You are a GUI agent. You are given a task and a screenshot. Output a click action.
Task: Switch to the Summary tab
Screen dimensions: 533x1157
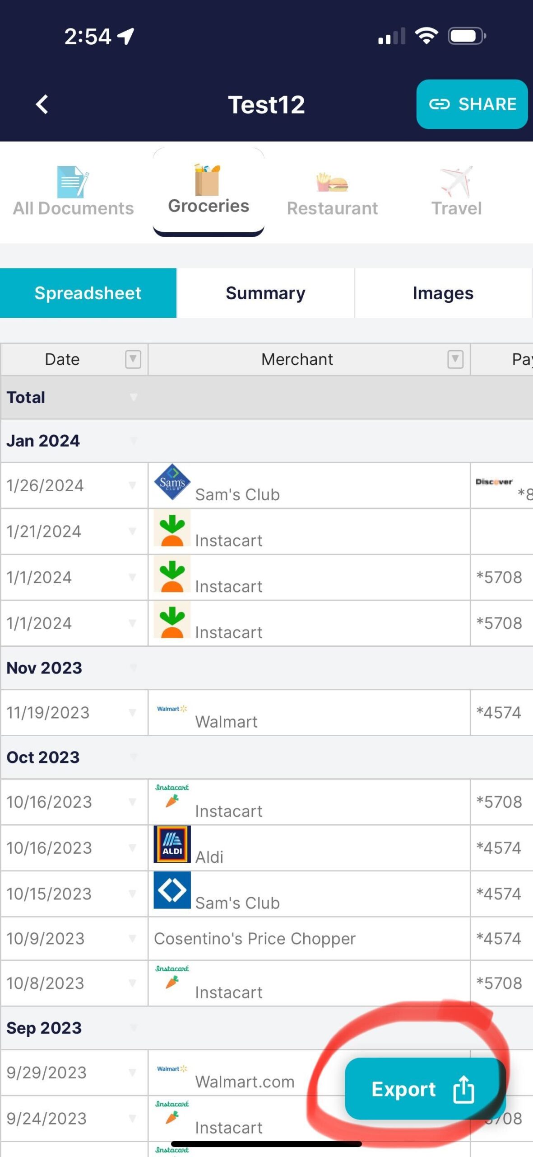[265, 293]
